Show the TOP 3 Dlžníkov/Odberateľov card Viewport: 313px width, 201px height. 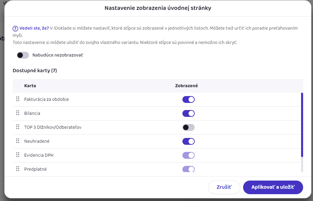[x=189, y=127]
